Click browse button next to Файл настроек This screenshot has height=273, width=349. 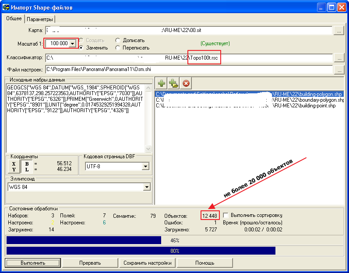(x=339, y=69)
